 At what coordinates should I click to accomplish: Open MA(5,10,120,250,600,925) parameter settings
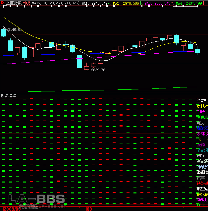(x=56, y=3)
